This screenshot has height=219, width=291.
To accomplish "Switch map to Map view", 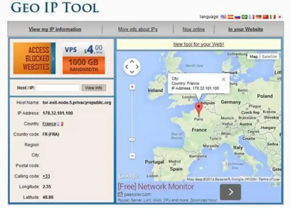I will [254, 57].
